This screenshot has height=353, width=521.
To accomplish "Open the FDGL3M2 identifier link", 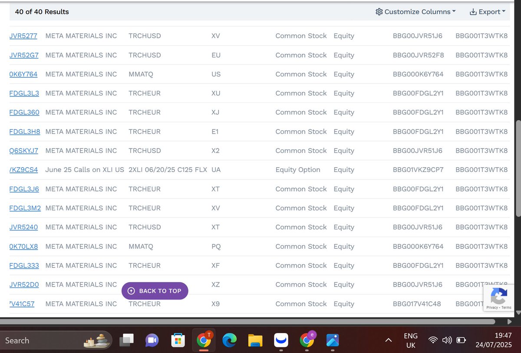I will coord(25,208).
